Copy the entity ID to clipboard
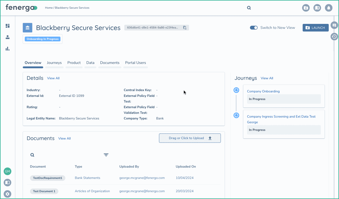The width and height of the screenshot is (339, 199). pos(185,28)
